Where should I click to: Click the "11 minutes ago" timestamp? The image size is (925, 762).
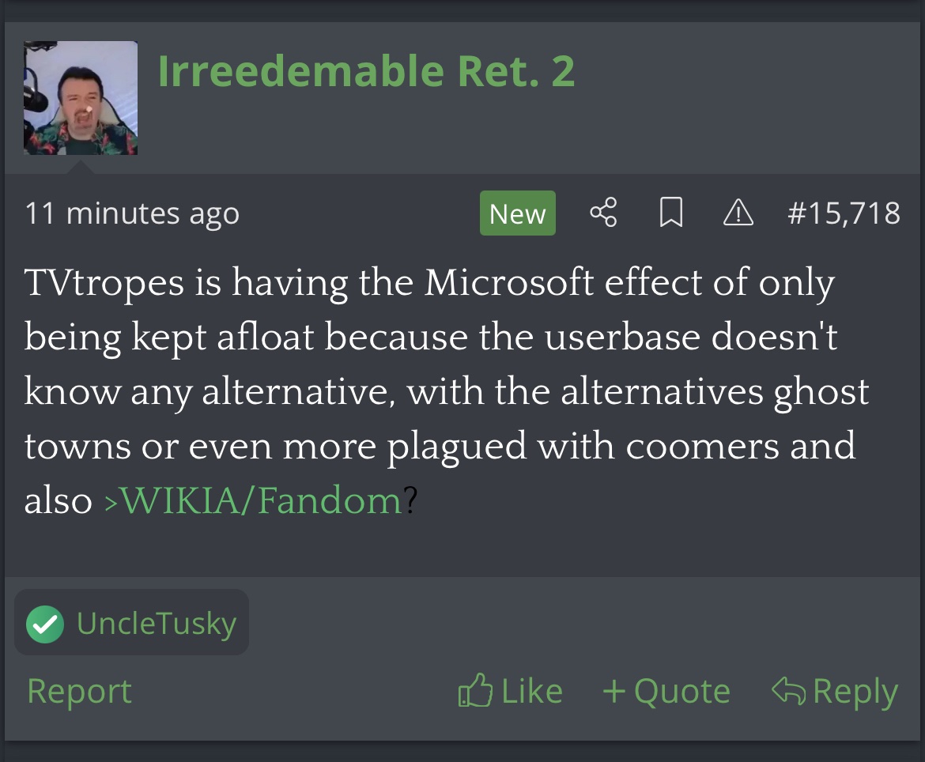132,213
